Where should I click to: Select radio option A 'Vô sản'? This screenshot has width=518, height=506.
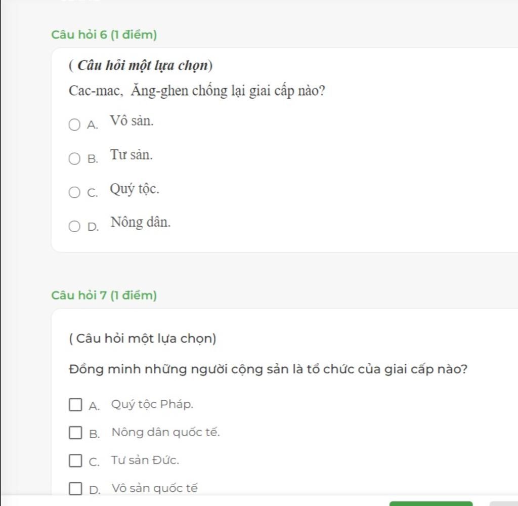point(74,124)
